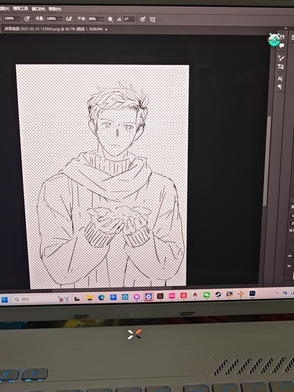Open the Character panel icon
The image size is (294, 392).
tap(280, 79)
